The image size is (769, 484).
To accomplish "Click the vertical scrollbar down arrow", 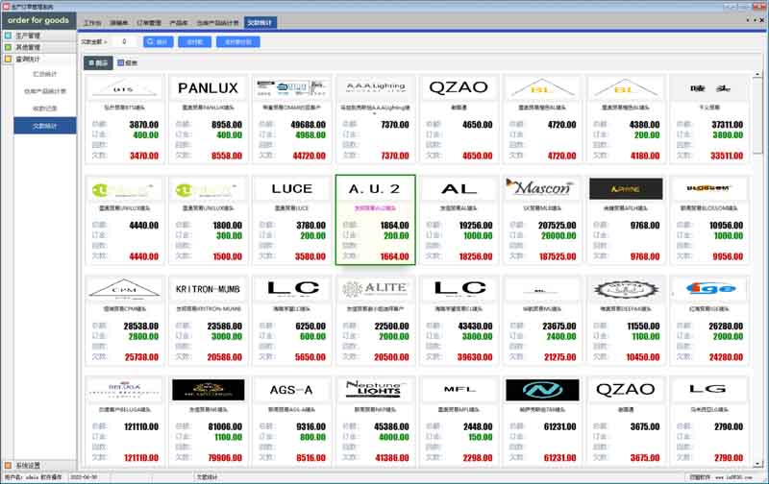I will [757, 463].
